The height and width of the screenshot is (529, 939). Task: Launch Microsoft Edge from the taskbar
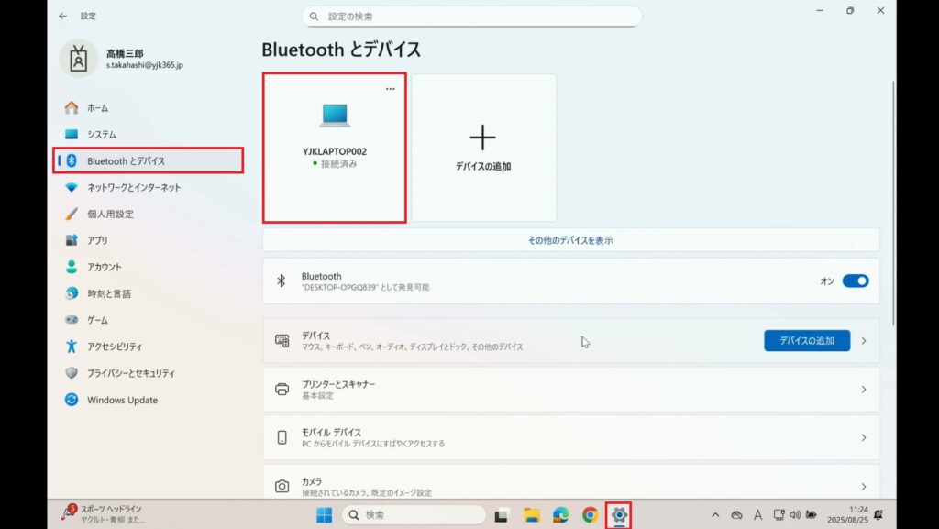pos(560,515)
